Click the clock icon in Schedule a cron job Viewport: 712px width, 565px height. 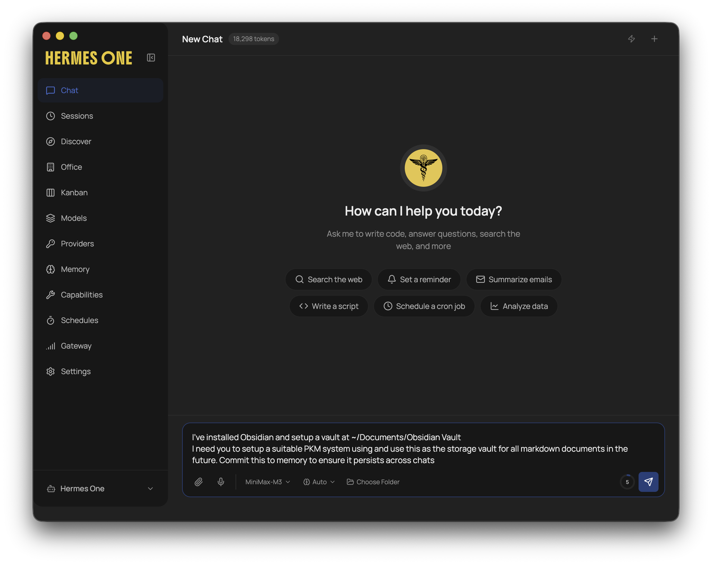388,306
